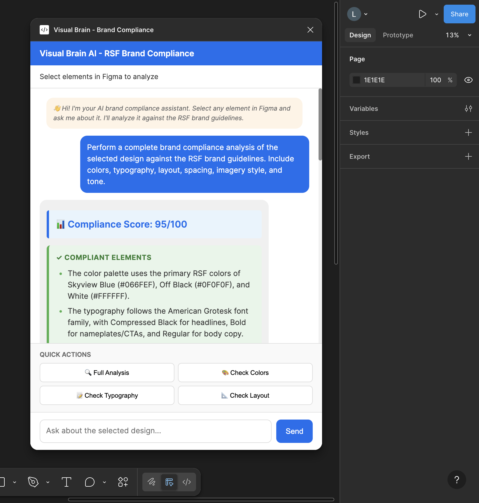Click the plugin code icon in title bar
Viewport: 479px width, 503px height.
pyautogui.click(x=44, y=30)
